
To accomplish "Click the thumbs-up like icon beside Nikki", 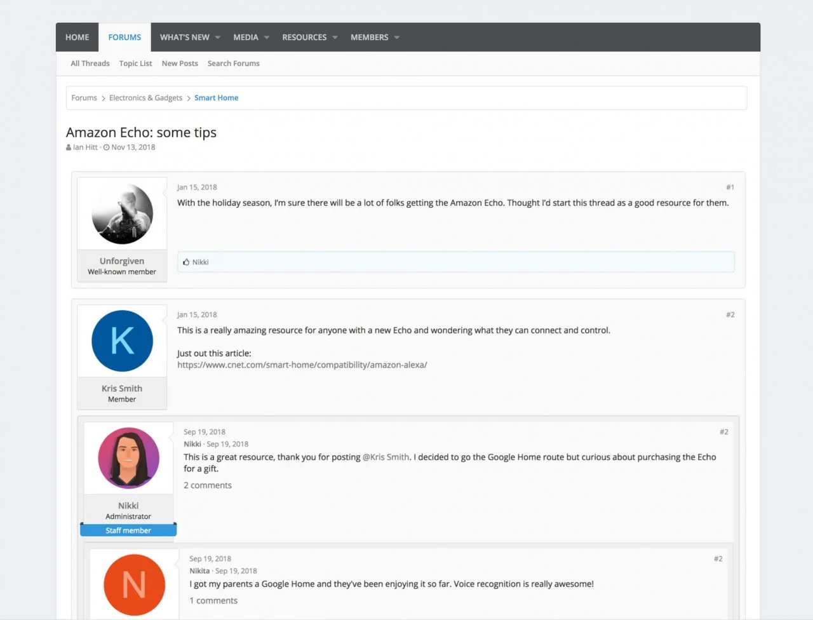I will pos(186,262).
